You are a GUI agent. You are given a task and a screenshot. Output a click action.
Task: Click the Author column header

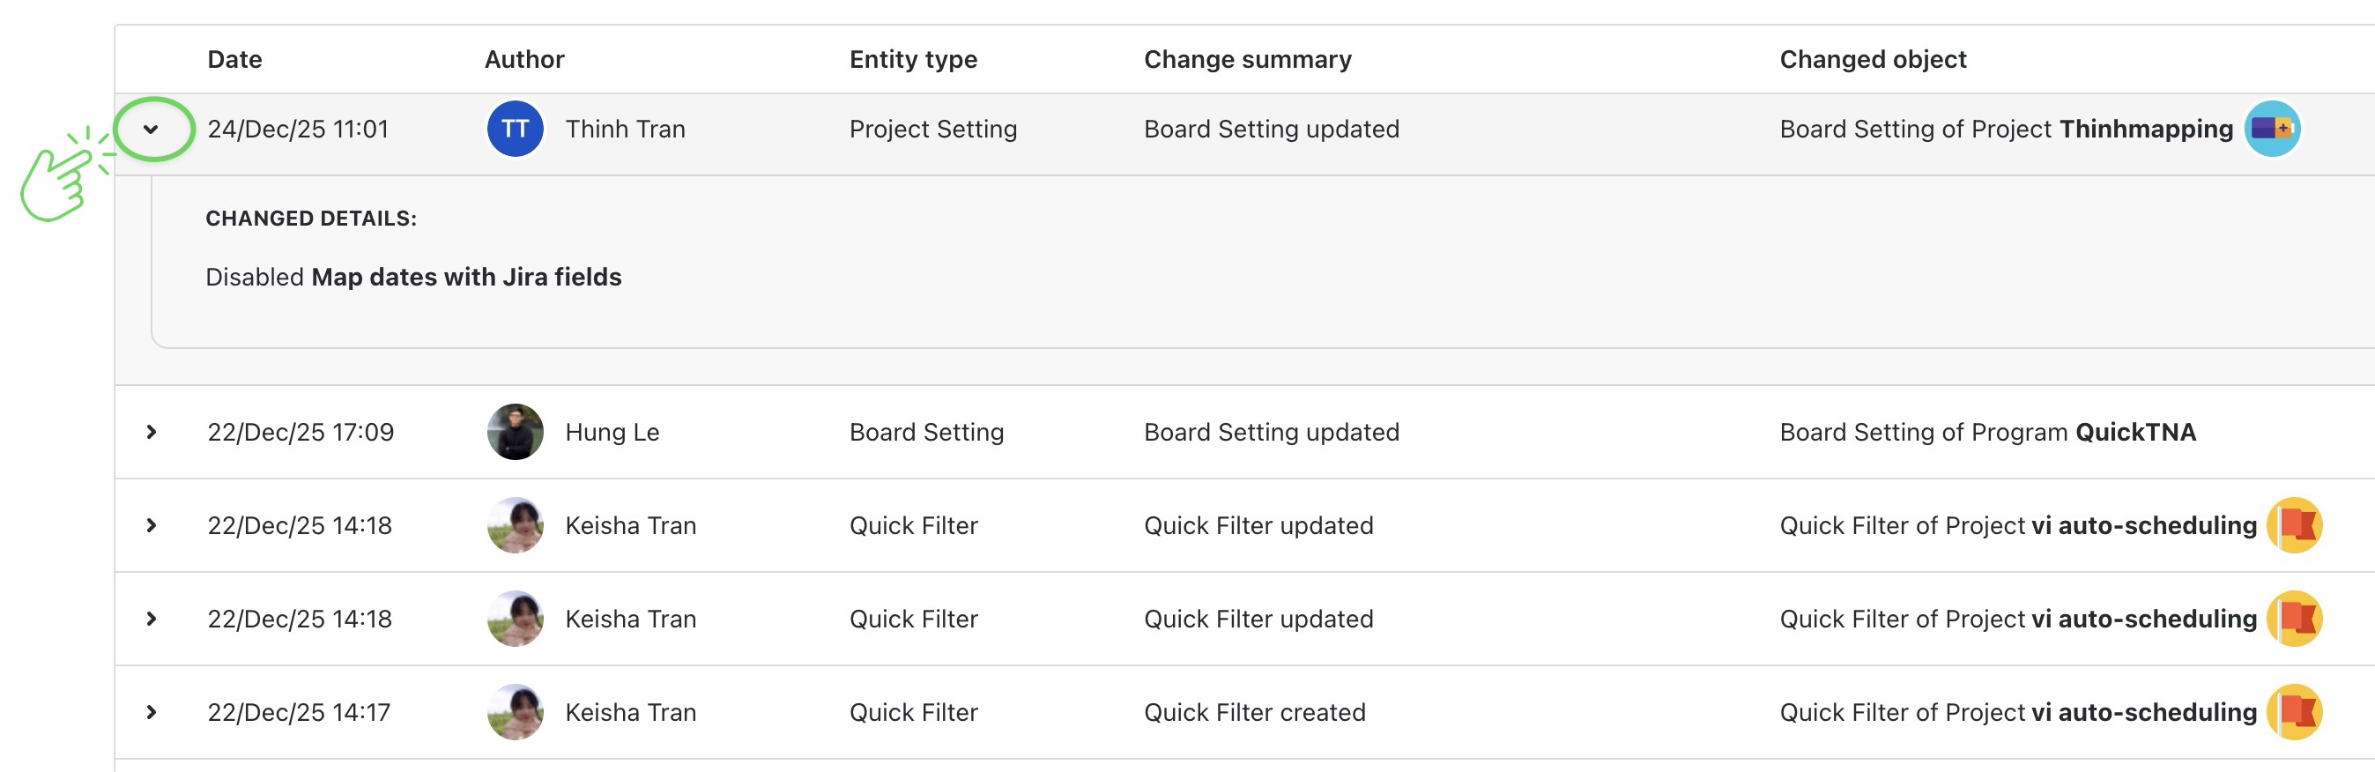click(x=523, y=60)
